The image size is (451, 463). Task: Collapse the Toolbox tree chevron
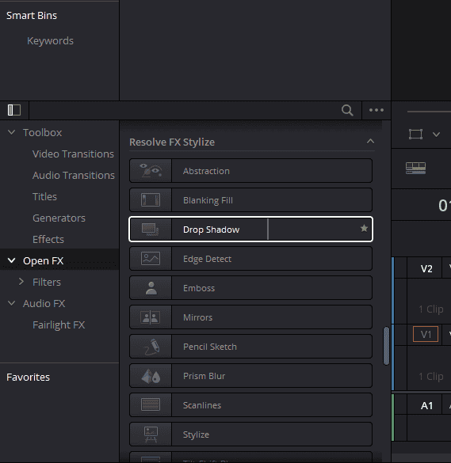(12, 132)
